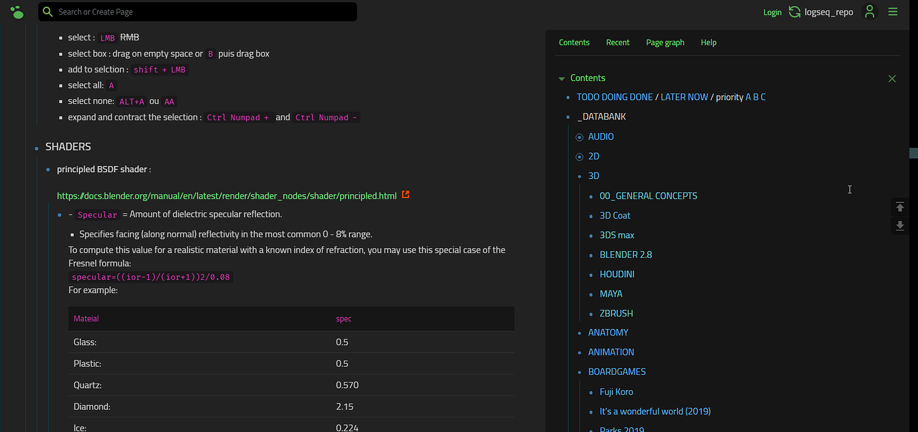
Task: Click the Logseq logo icon top-left
Action: pyautogui.click(x=16, y=11)
